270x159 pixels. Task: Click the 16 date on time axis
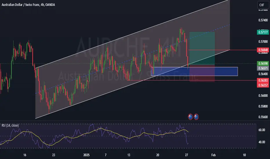click(25, 155)
